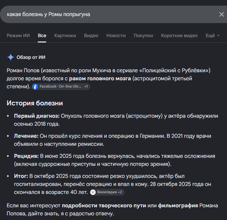Show additional sources via +1 badge
The image size is (227, 220).
[x=86, y=86]
